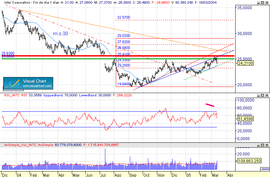Screen dimensions: 270x177
Task: Click the m.s.30 moving average annotation
Action: coord(60,34)
